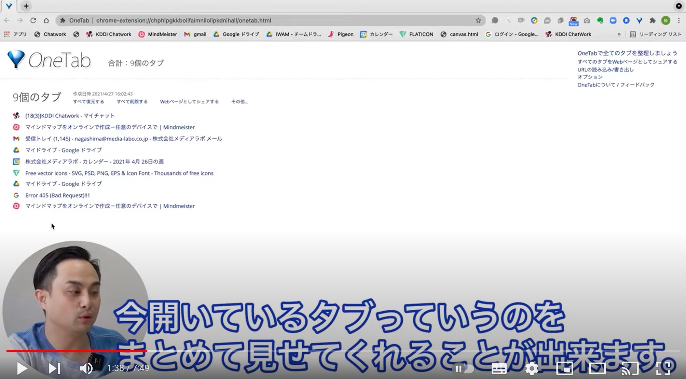Click the OneTab funnel logo
Viewport: 686px width, 379px height.
coord(16,59)
